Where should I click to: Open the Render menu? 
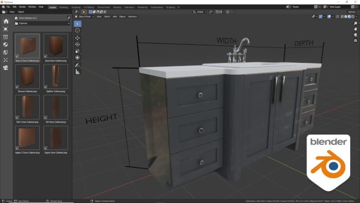coord(22,7)
